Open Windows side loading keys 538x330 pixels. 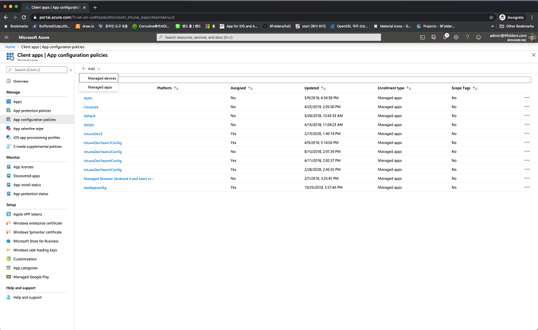35,250
